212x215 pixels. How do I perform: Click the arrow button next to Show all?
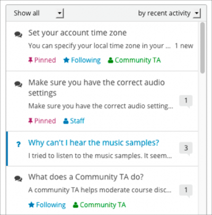[60, 13]
